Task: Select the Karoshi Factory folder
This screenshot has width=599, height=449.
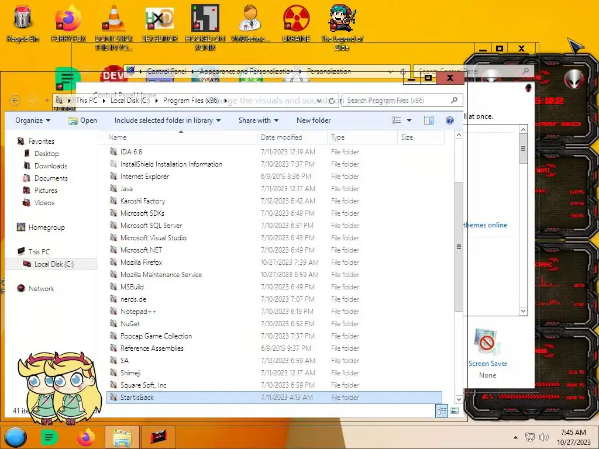Action: point(274,201)
